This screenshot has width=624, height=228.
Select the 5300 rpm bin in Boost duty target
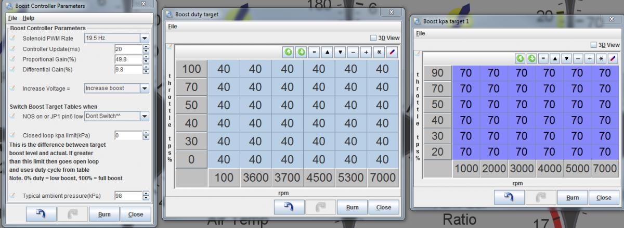[350, 178]
